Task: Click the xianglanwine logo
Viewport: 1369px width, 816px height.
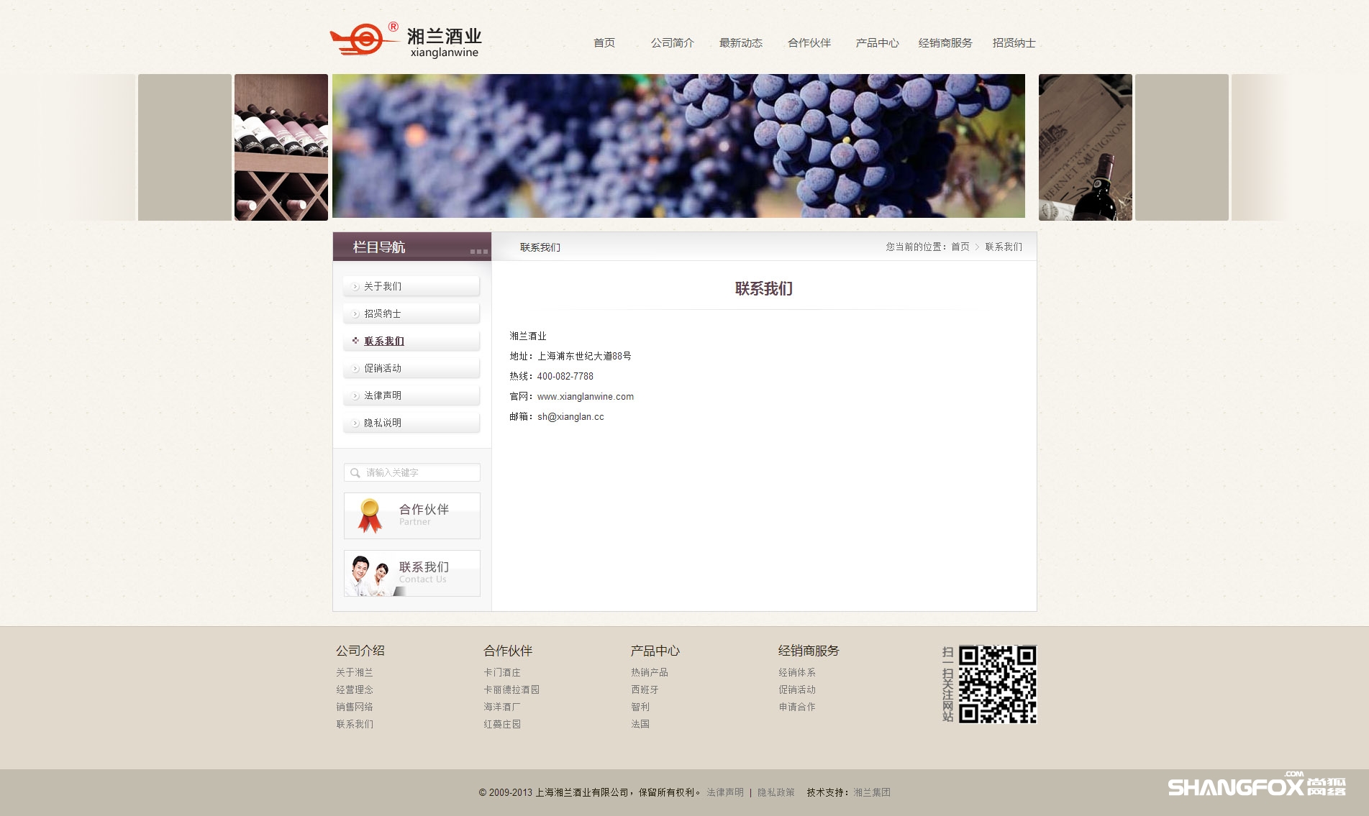Action: [406, 40]
